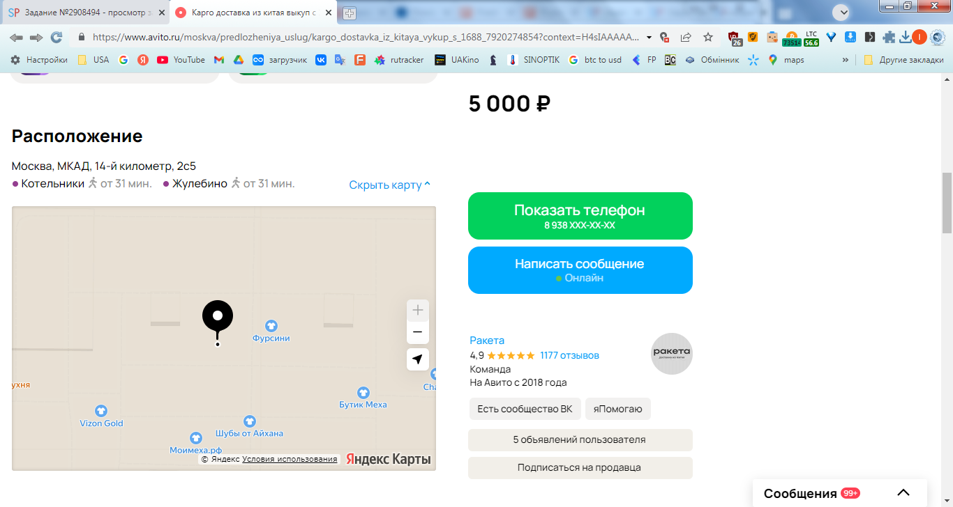Image resolution: width=953 pixels, height=507 pixels.
Task: Open VK bookmark icon
Action: (321, 60)
